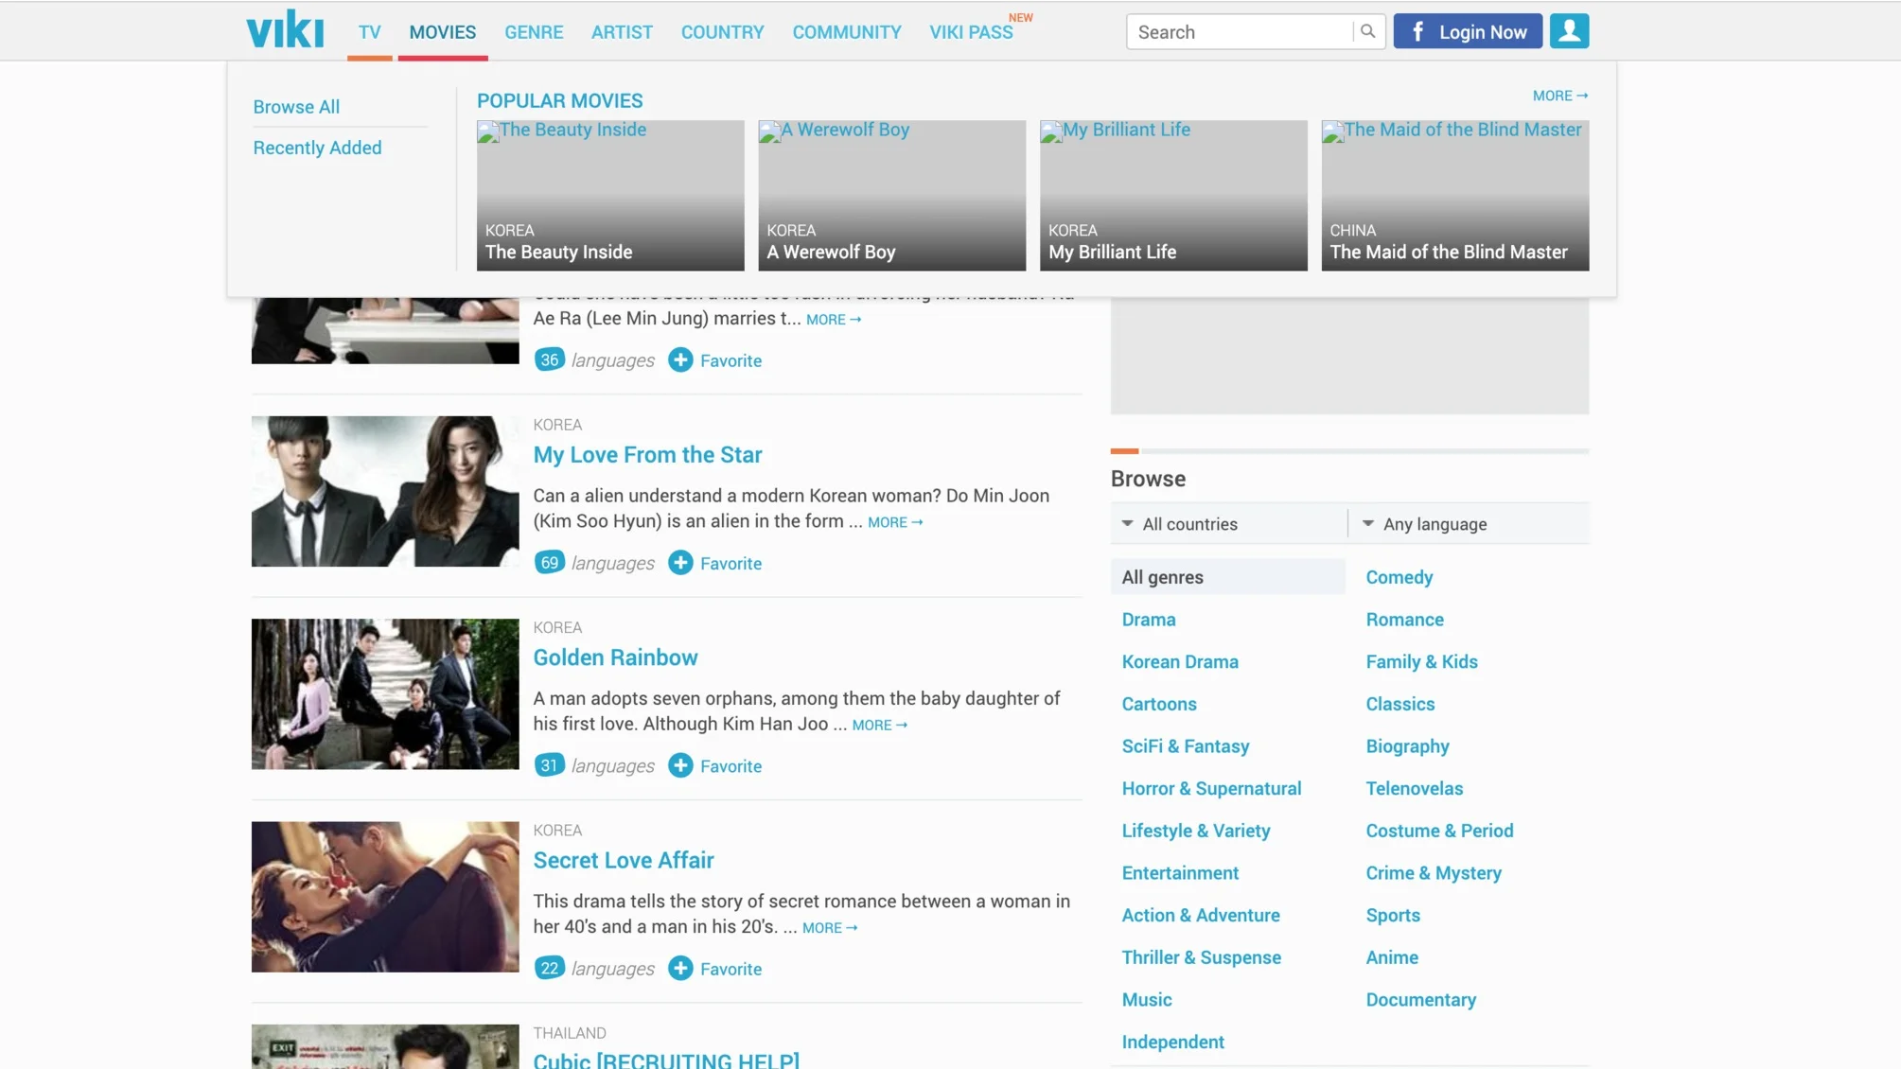Browse the Korean Drama genre
1901x1069 pixels.
[1180, 661]
